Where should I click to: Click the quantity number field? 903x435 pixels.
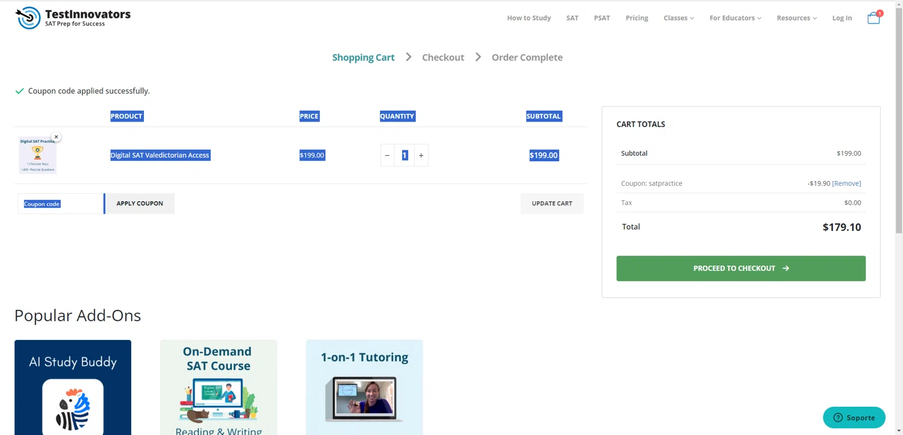coord(405,155)
